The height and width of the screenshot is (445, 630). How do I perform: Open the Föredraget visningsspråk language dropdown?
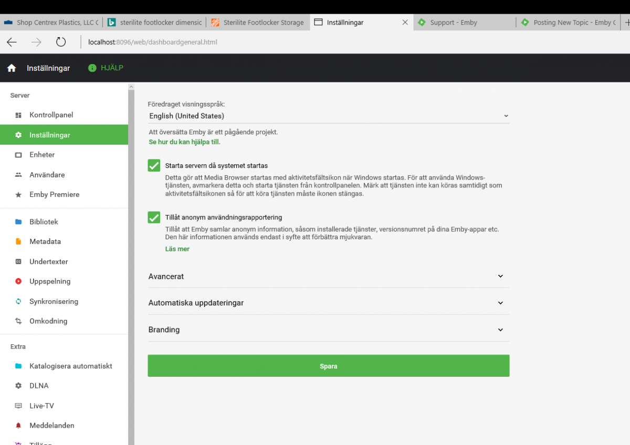(329, 116)
